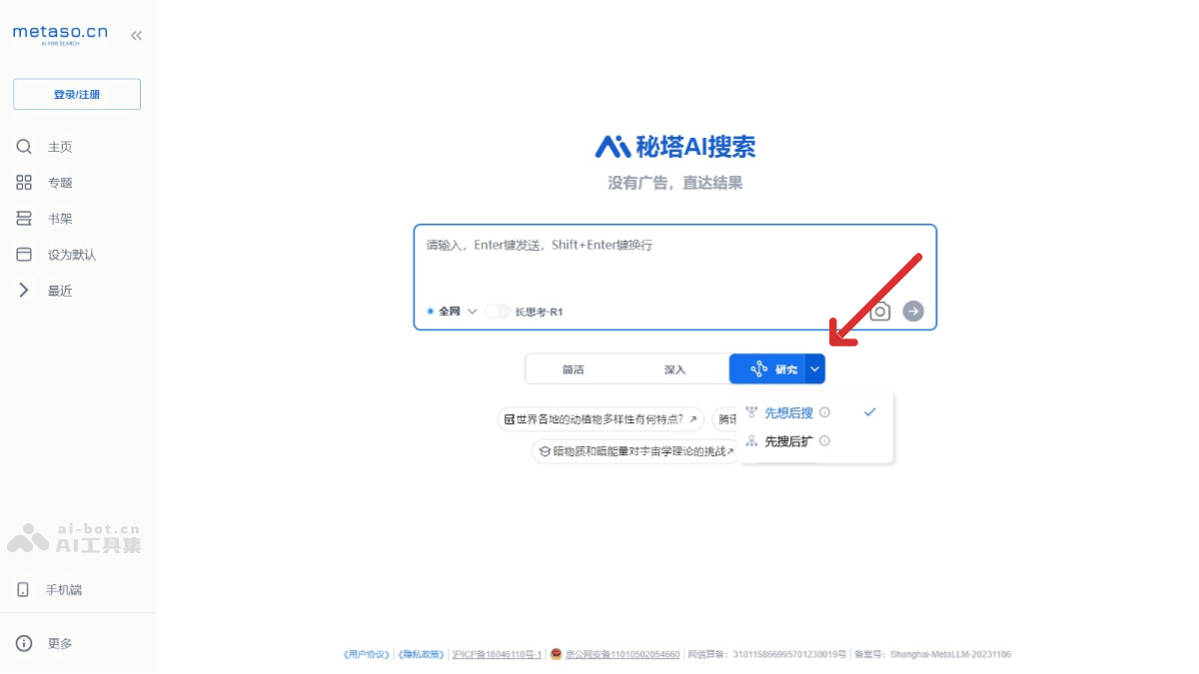Click the 登录/注册 button
This screenshot has width=1199, height=674.
[76, 94]
